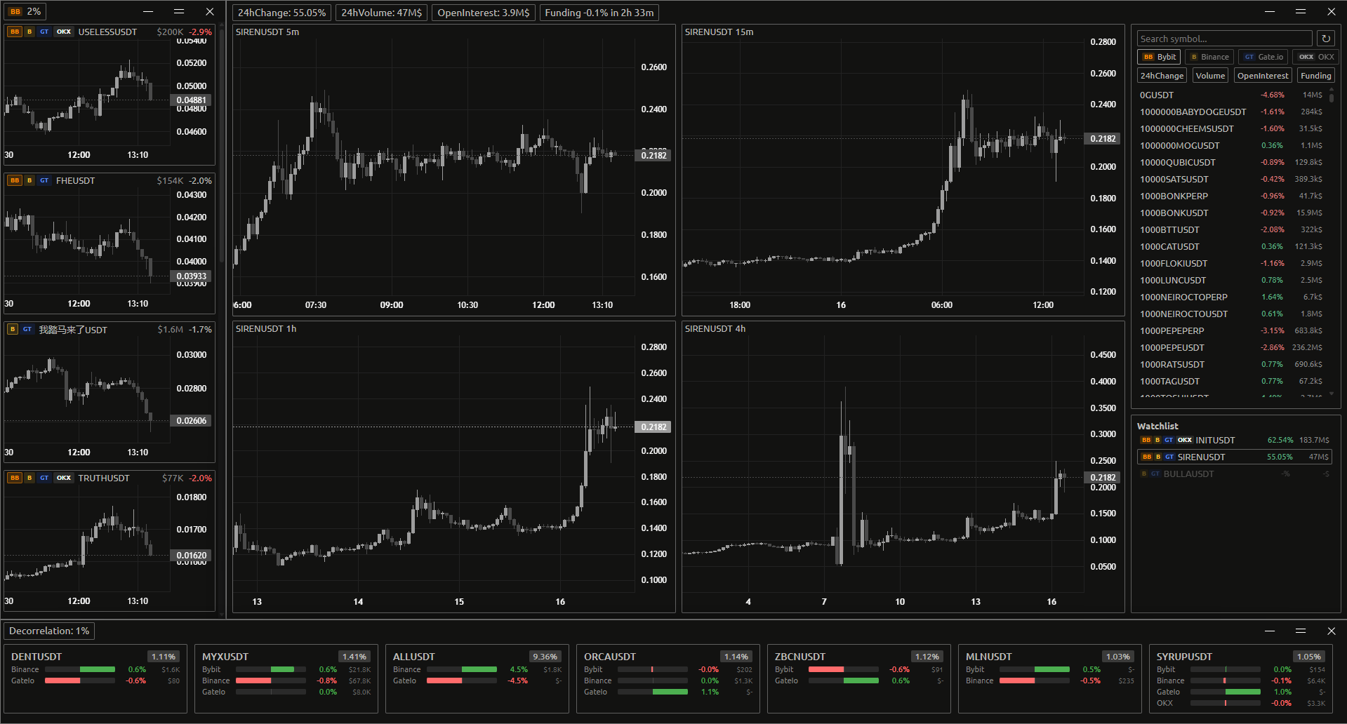Click the refresh icon beside symbol search
The height and width of the screenshot is (724, 1347).
(x=1325, y=39)
